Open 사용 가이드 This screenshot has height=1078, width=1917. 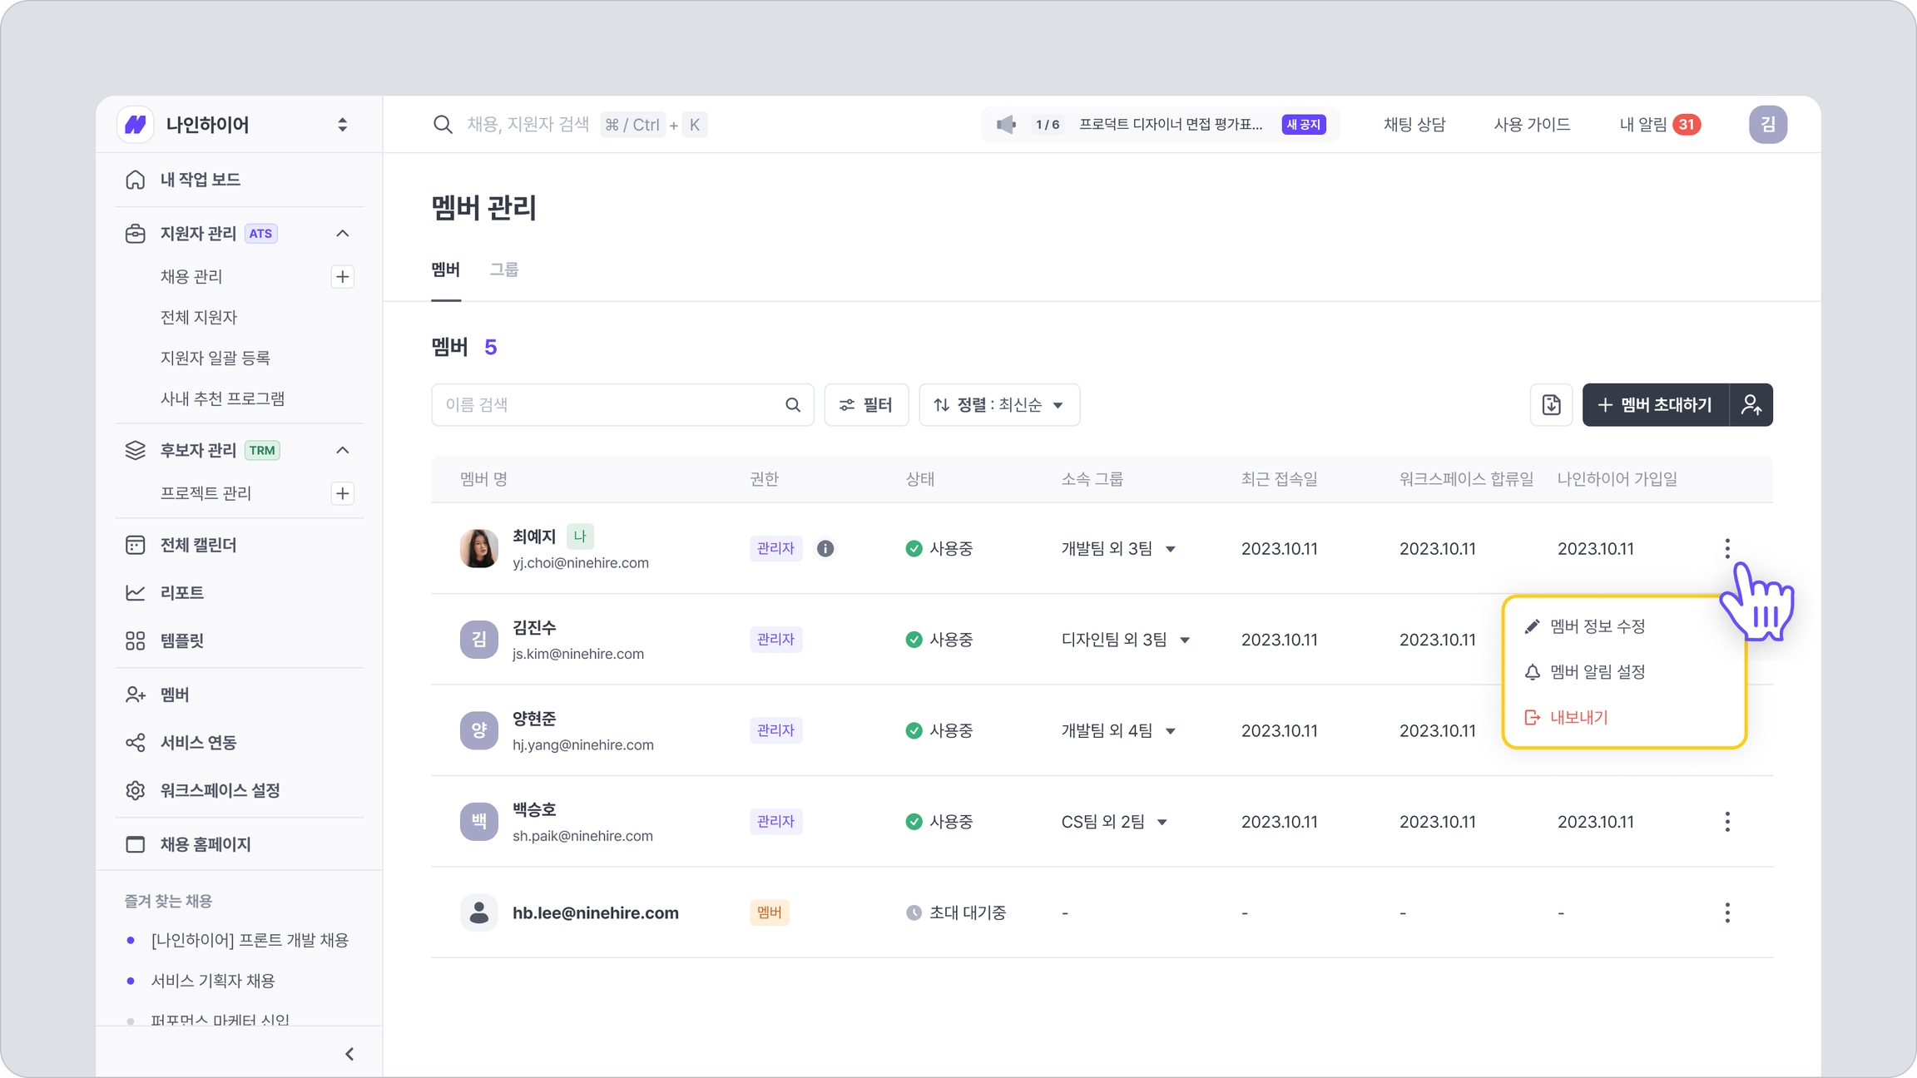tap(1532, 125)
